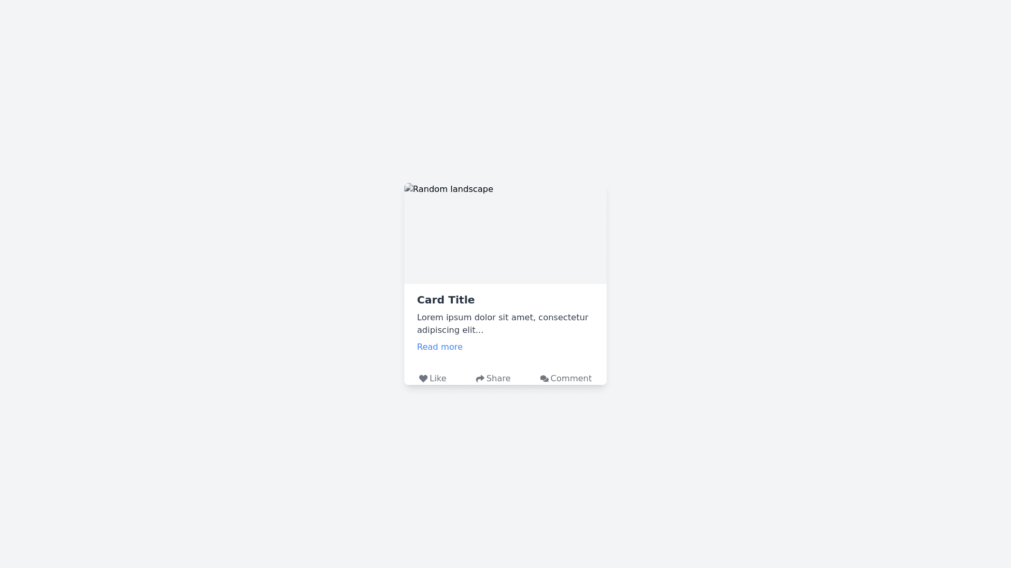Click the word "consectetur" in description
This screenshot has height=568, width=1011.
(x=563, y=318)
